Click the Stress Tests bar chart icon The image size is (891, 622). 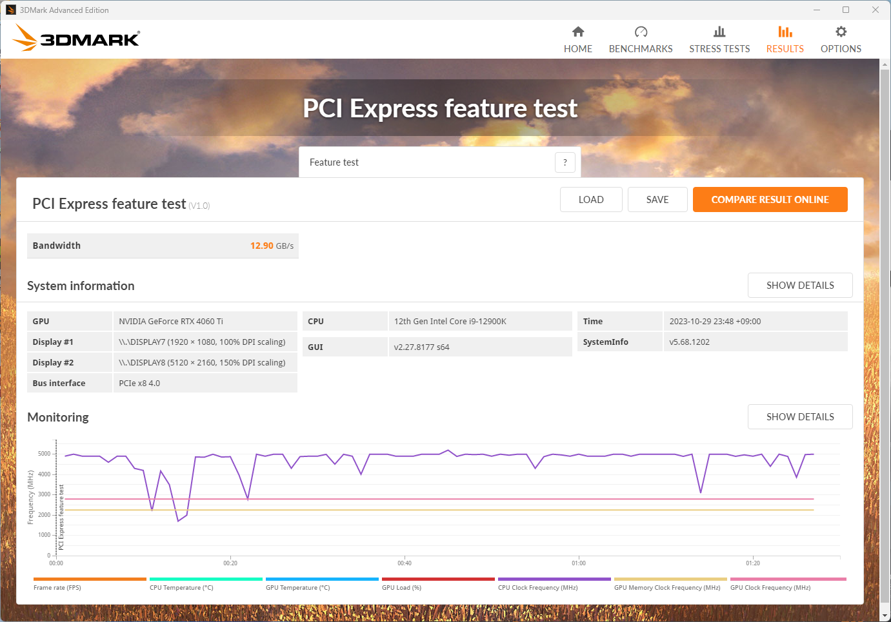(719, 32)
